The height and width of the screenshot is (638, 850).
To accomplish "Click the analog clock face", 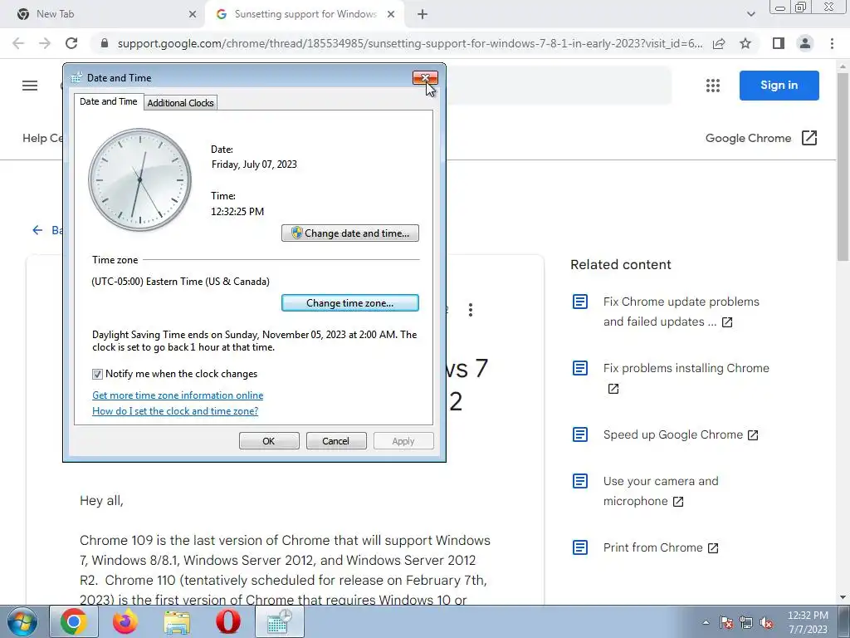I will [x=139, y=179].
